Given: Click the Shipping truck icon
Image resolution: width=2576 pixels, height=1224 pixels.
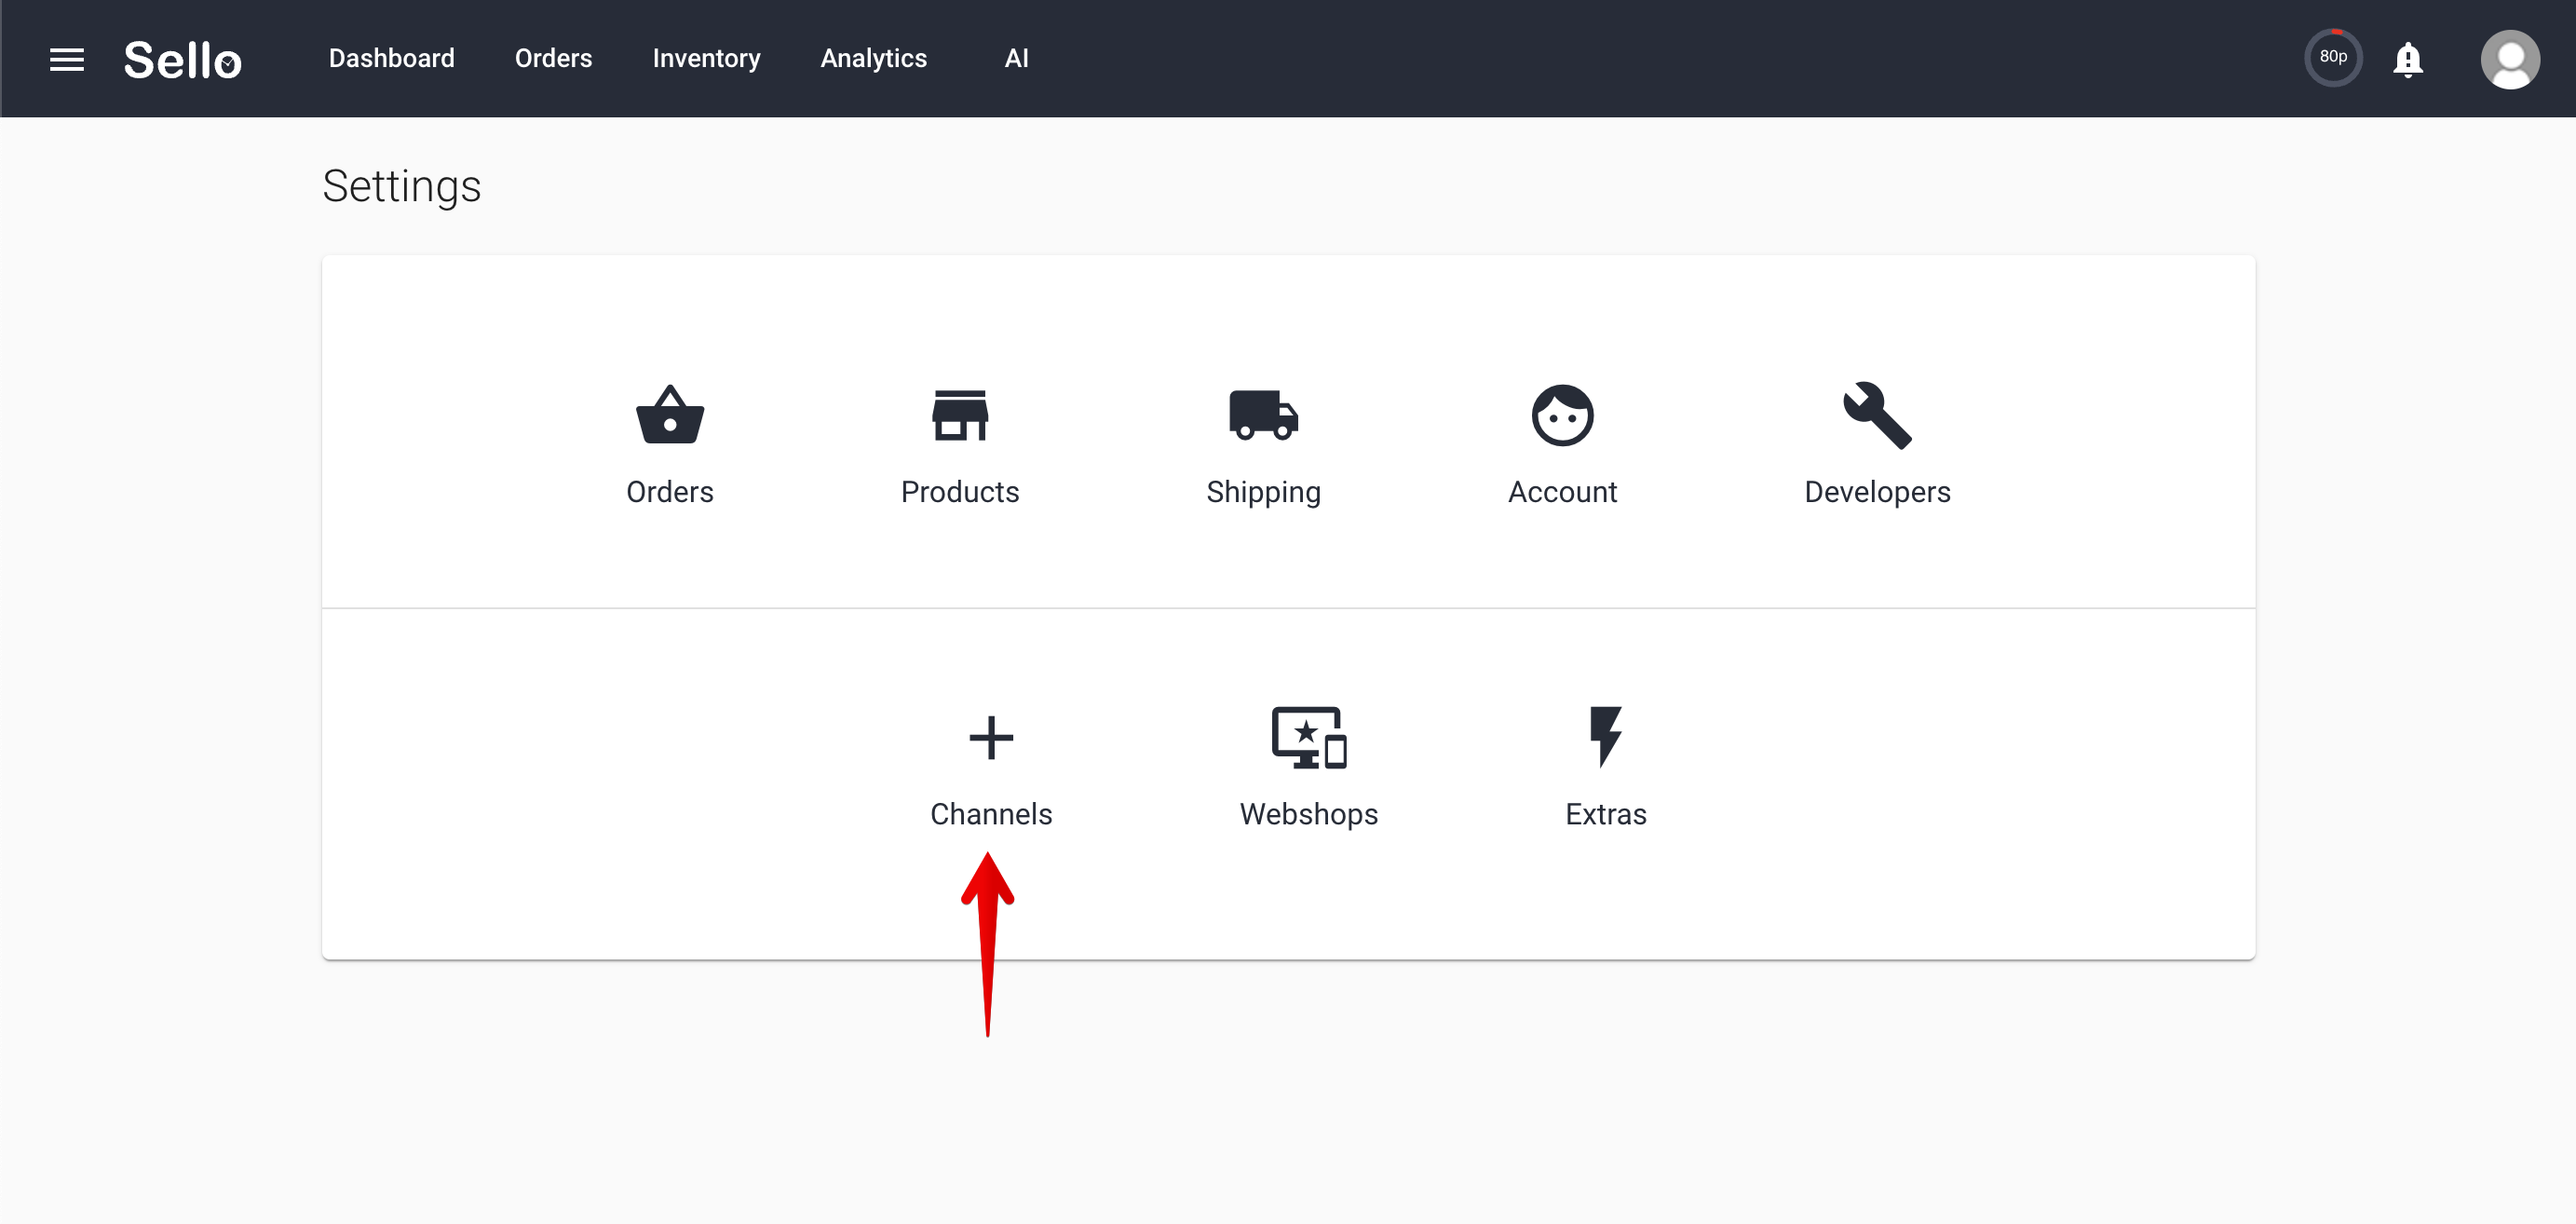Looking at the screenshot, I should [1263, 414].
